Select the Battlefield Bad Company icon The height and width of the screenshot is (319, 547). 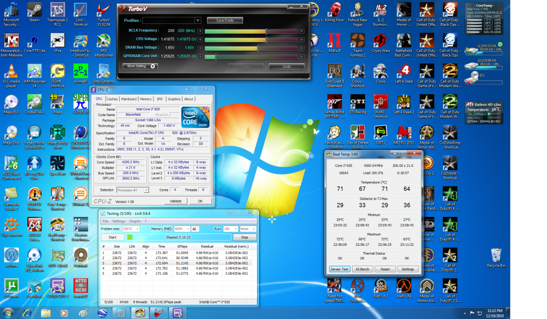click(404, 45)
